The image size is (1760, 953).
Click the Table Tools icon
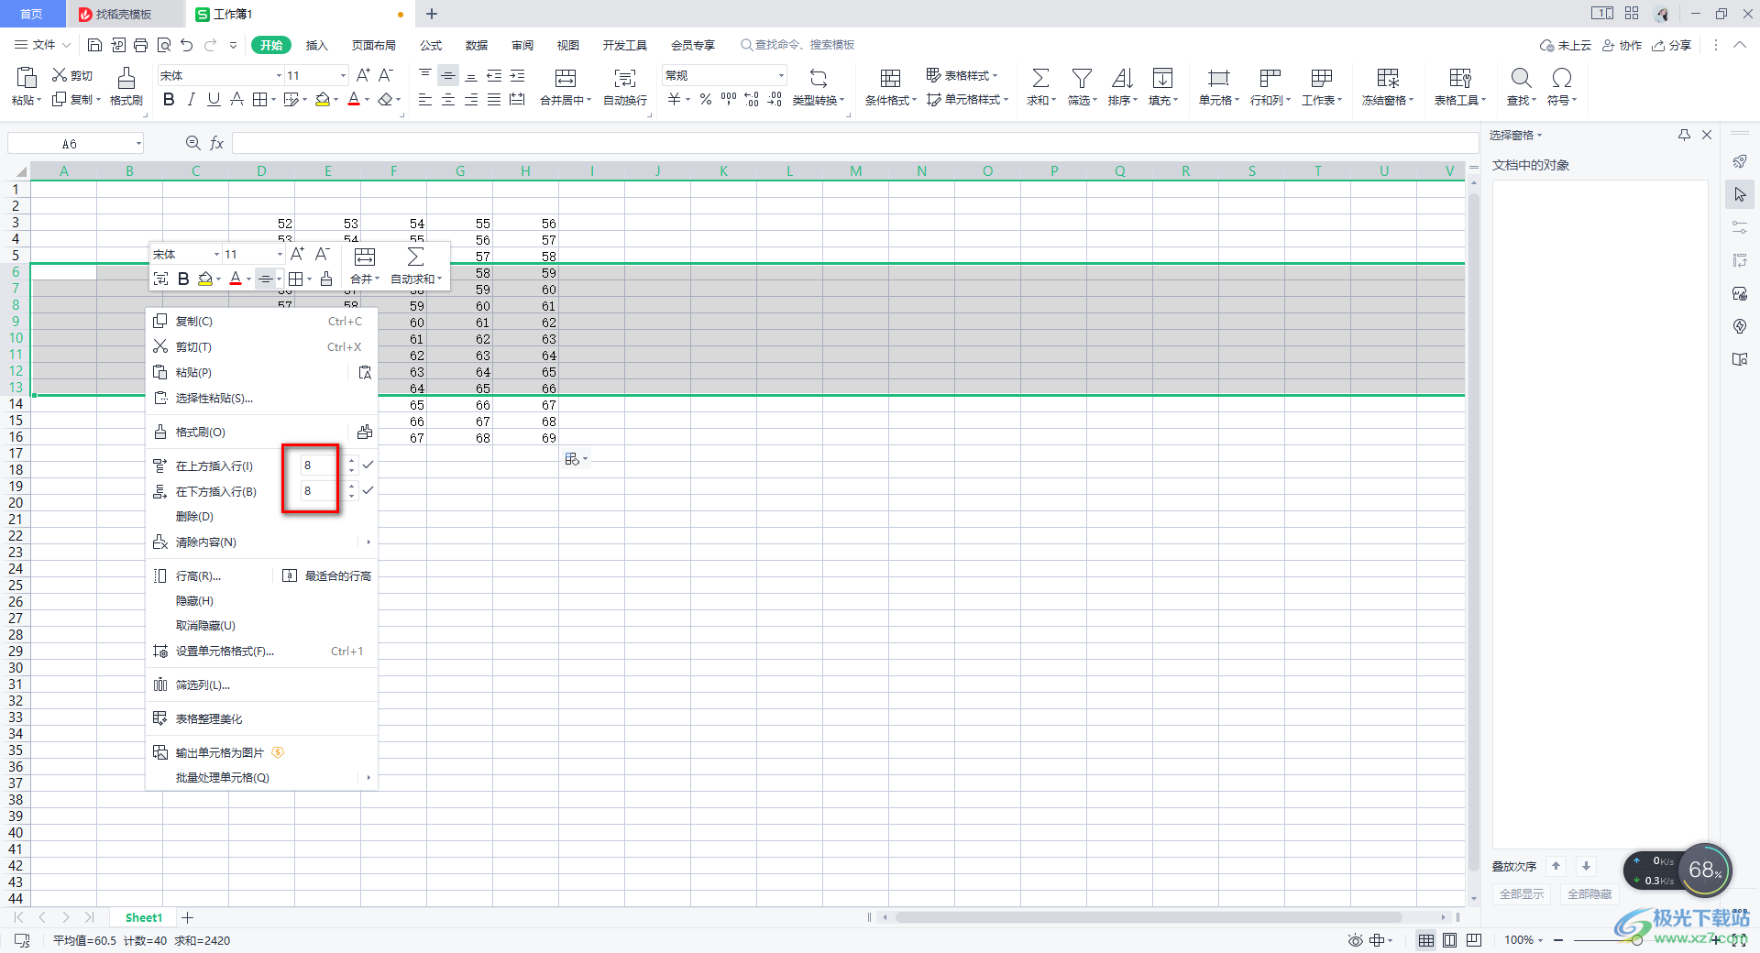[x=1460, y=78]
